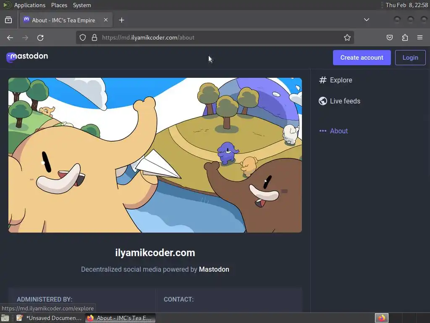Click the clock showing Thu Feb 8, 22:58
Image resolution: width=430 pixels, height=323 pixels.
(x=406, y=5)
